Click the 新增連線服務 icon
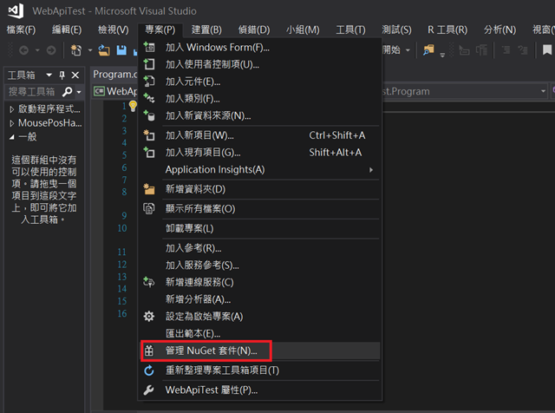 coord(149,282)
